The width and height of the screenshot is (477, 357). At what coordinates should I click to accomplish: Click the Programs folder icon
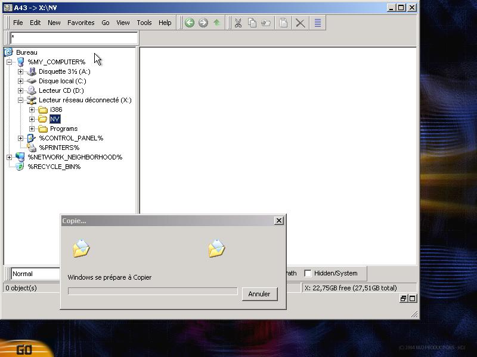(x=43, y=129)
